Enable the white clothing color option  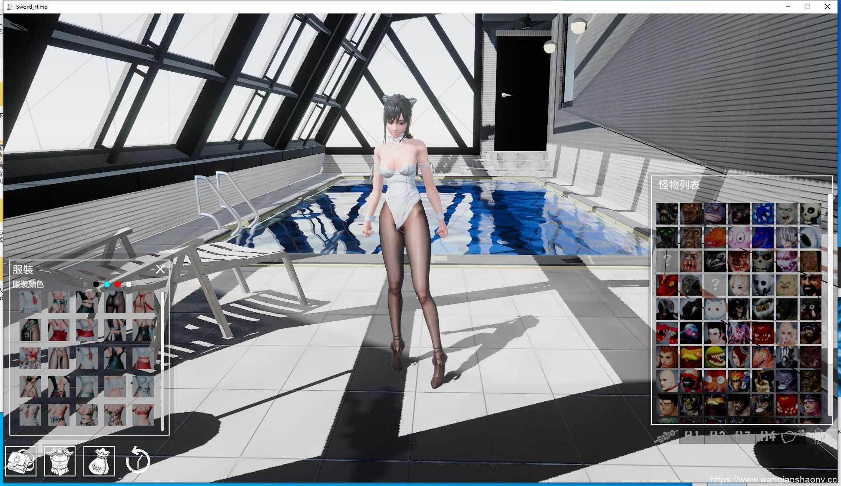click(129, 284)
